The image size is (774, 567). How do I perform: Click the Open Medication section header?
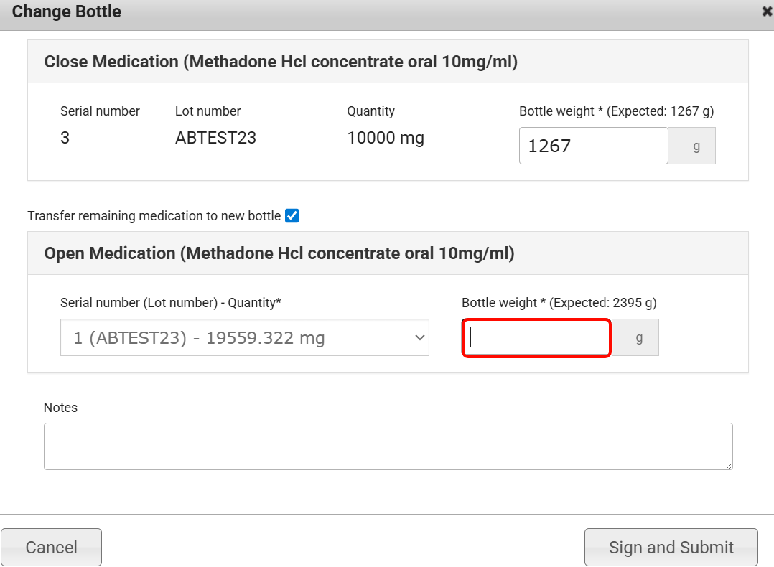pyautogui.click(x=279, y=253)
